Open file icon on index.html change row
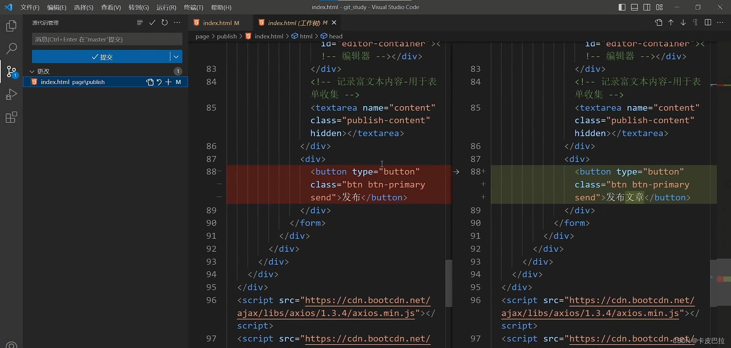Screen dimensions: 731x348 (x=150, y=82)
